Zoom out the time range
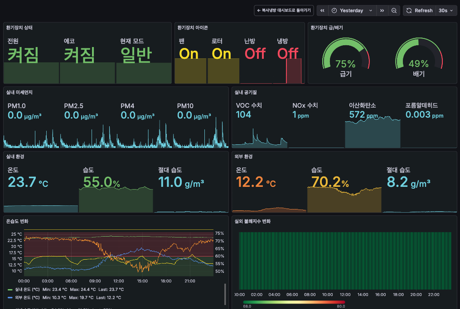Screen dimensions: 460x309 [x=394, y=10]
